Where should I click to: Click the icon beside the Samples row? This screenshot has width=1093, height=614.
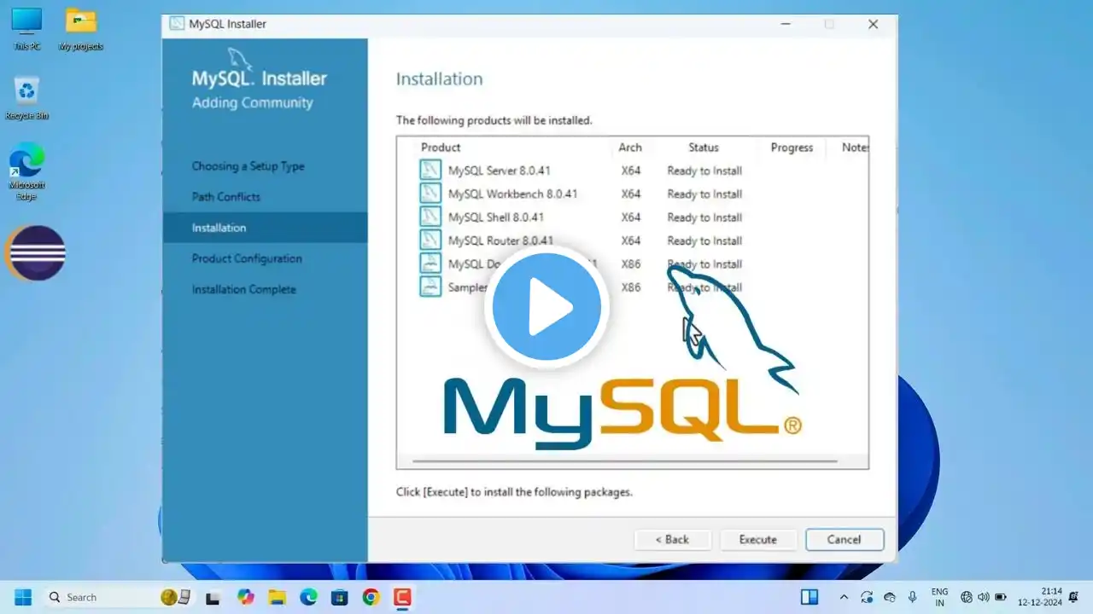coord(430,287)
